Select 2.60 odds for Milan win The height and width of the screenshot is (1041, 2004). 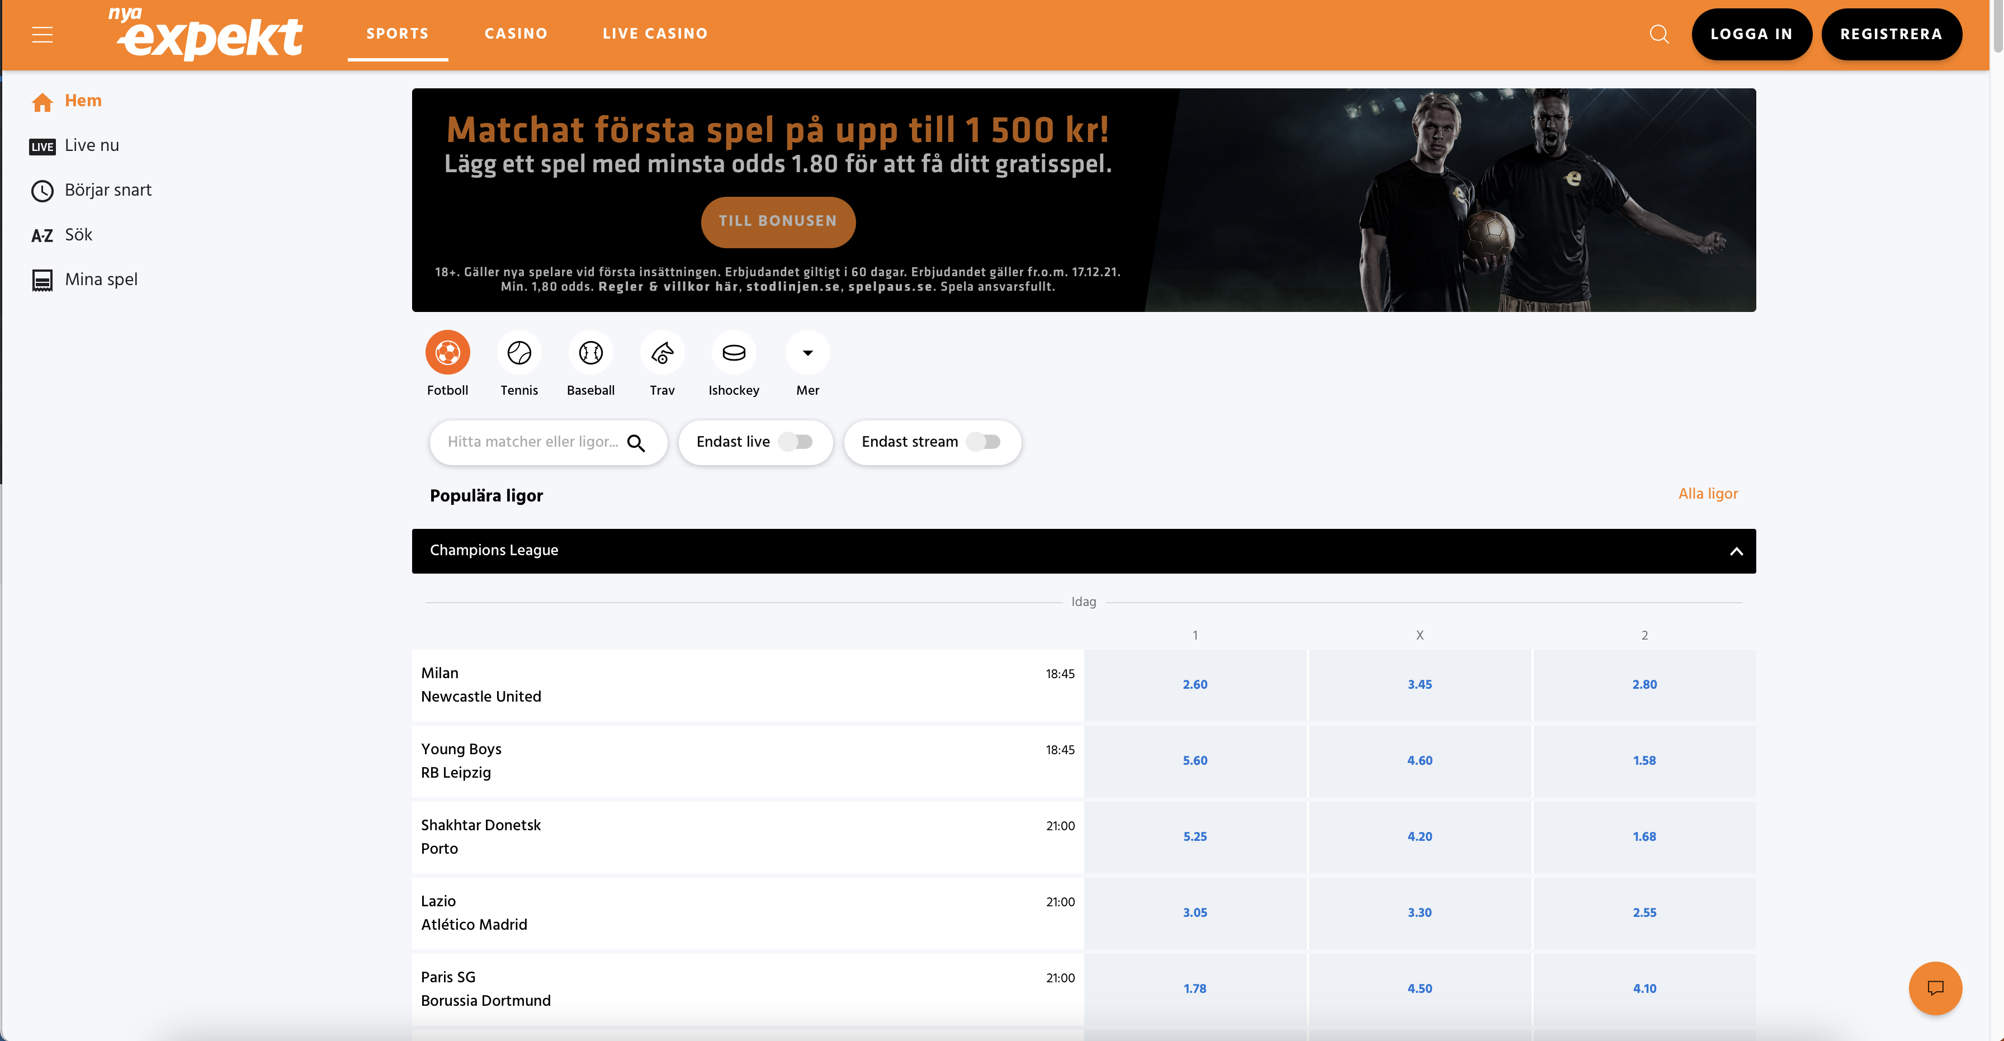coord(1194,685)
